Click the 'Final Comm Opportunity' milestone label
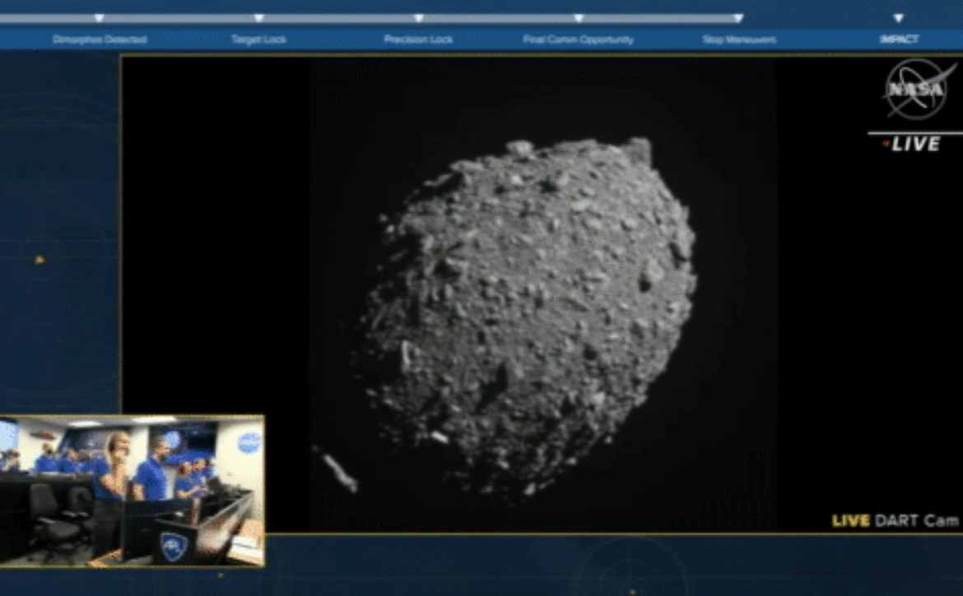The width and height of the screenshot is (963, 596). coord(579,39)
